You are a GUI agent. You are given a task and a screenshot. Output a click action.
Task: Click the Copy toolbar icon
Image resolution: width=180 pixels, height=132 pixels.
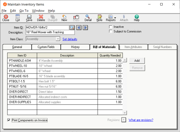[76, 18]
